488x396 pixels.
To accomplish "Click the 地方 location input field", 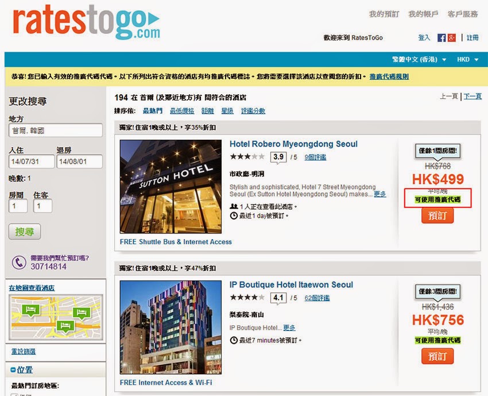I will (x=55, y=130).
